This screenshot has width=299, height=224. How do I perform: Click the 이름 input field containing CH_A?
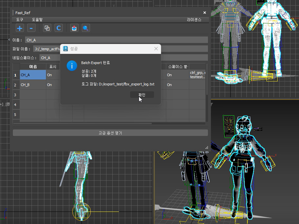116,40
